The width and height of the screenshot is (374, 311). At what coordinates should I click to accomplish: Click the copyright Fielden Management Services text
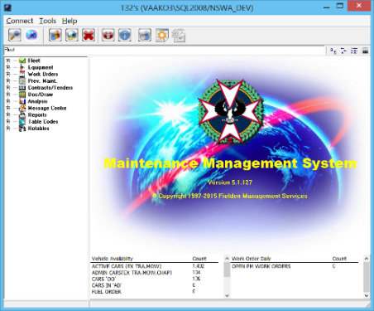click(230, 196)
